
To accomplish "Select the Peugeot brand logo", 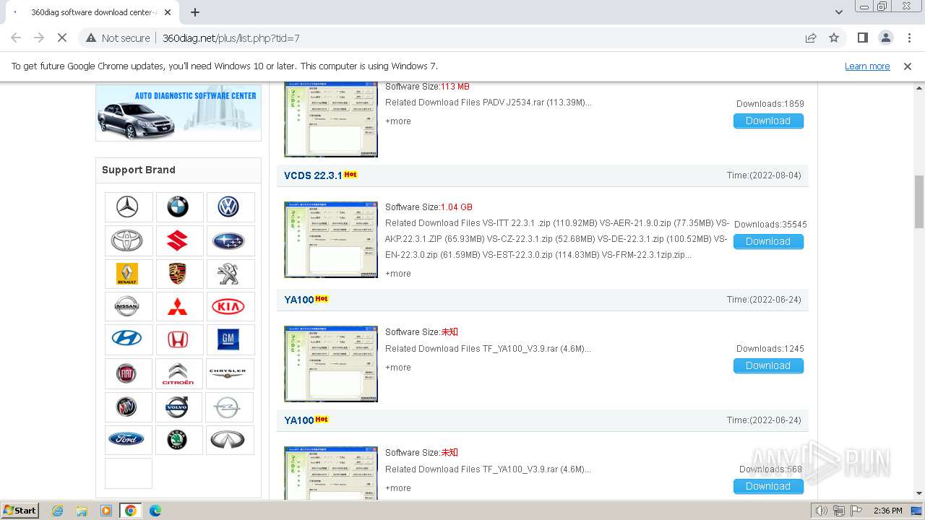I will (230, 274).
